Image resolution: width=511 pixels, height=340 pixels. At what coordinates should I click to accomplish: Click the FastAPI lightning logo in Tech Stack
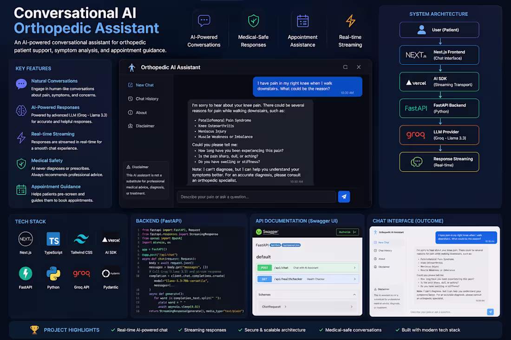tap(26, 273)
